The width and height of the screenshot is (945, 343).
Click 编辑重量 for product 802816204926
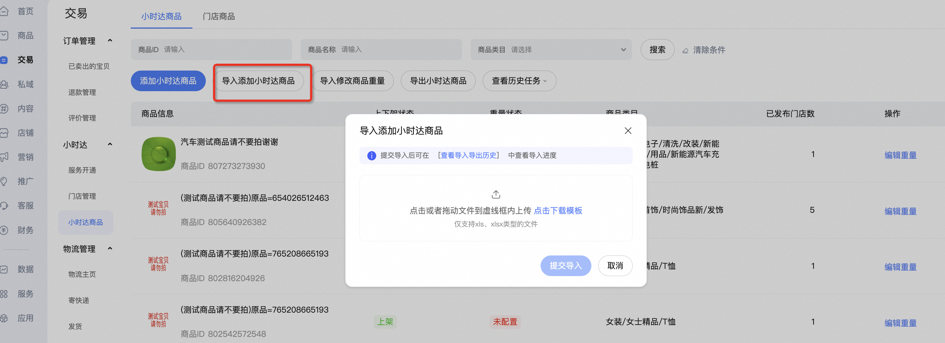[x=900, y=267]
